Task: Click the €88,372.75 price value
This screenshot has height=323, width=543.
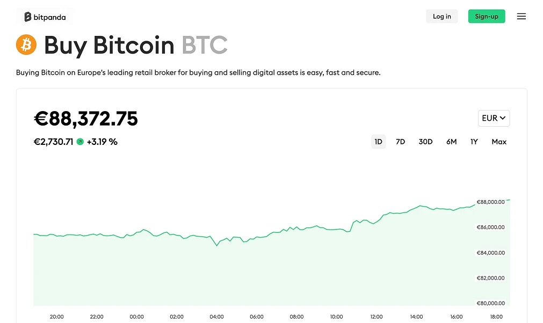Action: pyautogui.click(x=86, y=119)
